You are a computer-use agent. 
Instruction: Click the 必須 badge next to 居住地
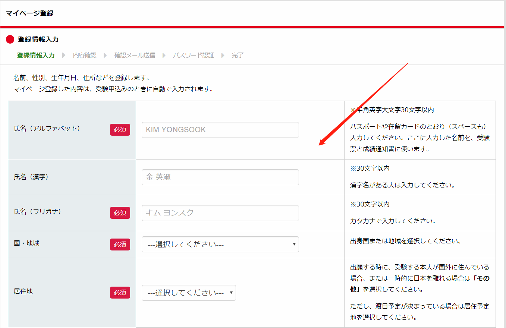click(120, 293)
